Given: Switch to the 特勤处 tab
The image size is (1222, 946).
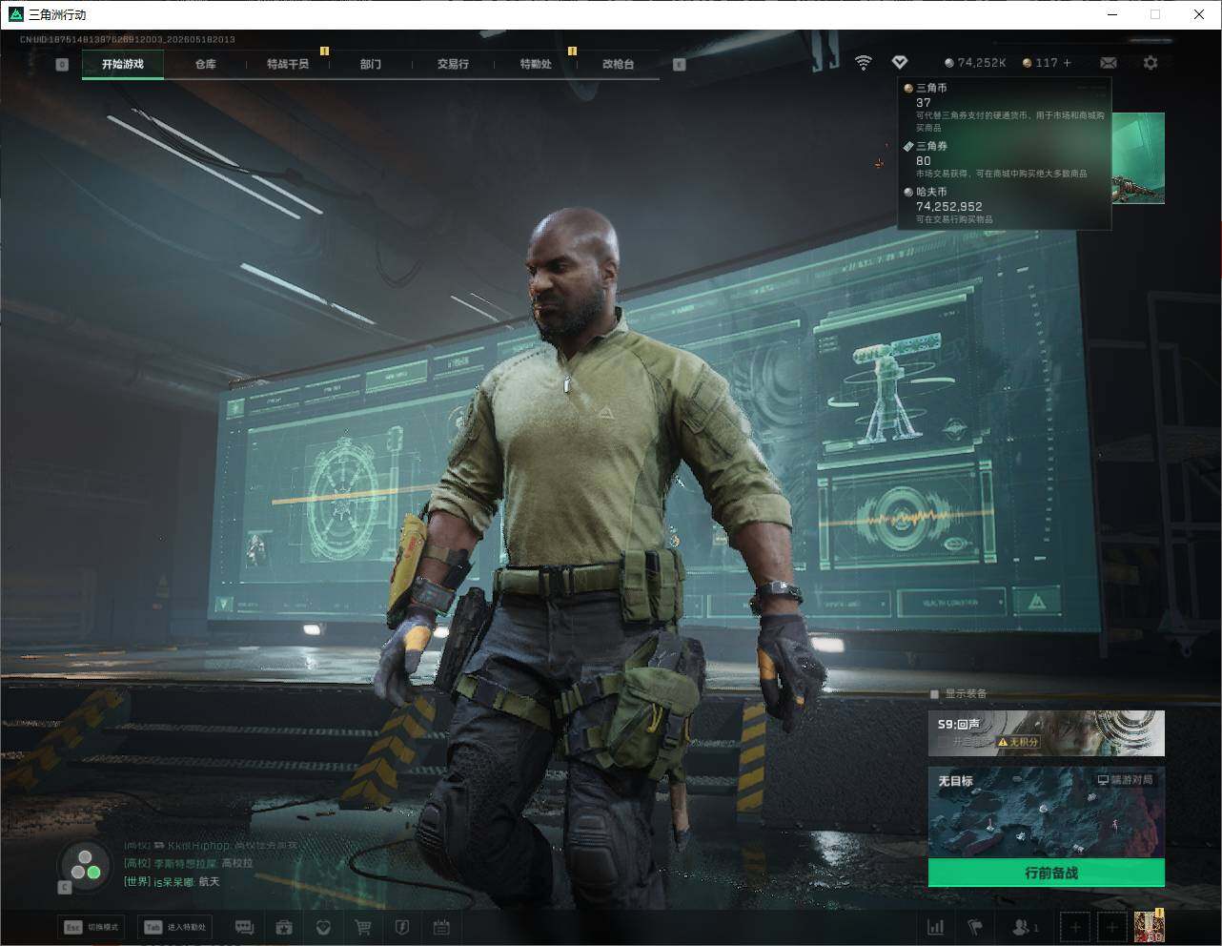Looking at the screenshot, I should pyautogui.click(x=536, y=64).
